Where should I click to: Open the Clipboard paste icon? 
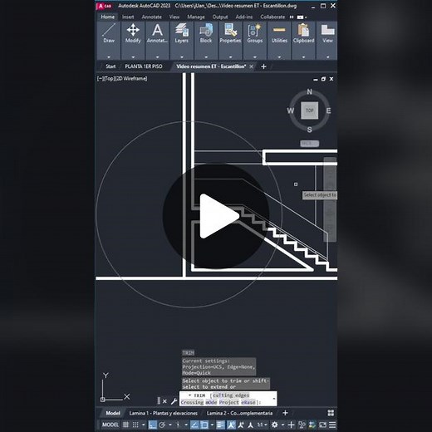pos(303,30)
